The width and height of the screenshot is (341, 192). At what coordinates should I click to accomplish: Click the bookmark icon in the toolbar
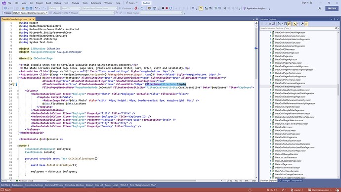(x=225, y=8)
